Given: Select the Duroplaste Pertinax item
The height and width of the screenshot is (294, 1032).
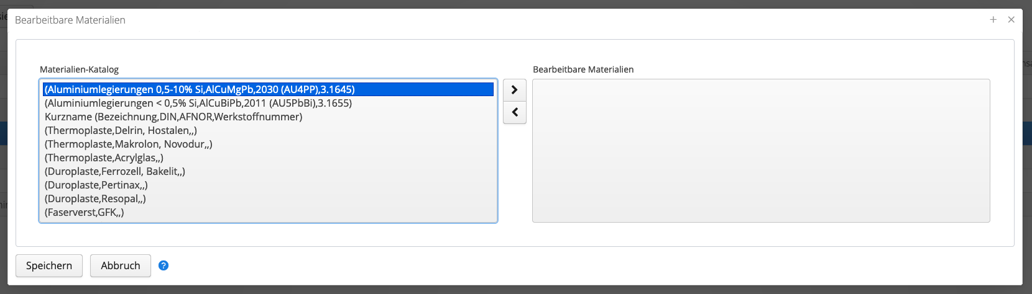Looking at the screenshot, I should (x=268, y=185).
